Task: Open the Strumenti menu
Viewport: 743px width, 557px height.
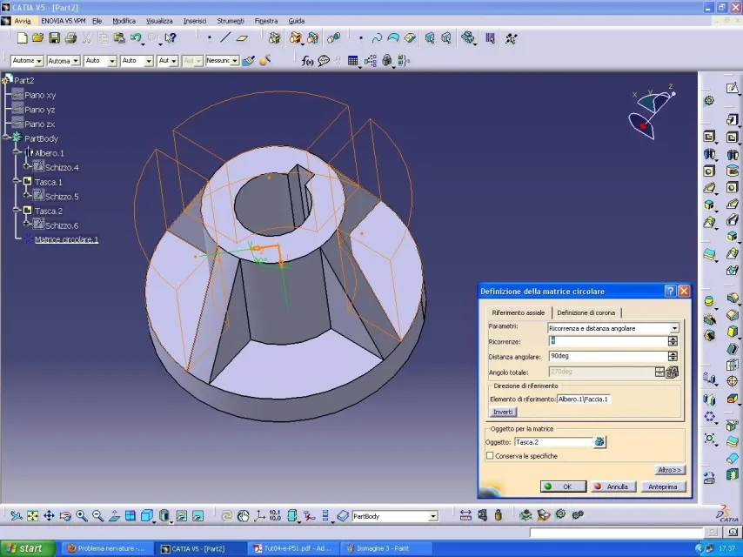Action: coord(231,21)
